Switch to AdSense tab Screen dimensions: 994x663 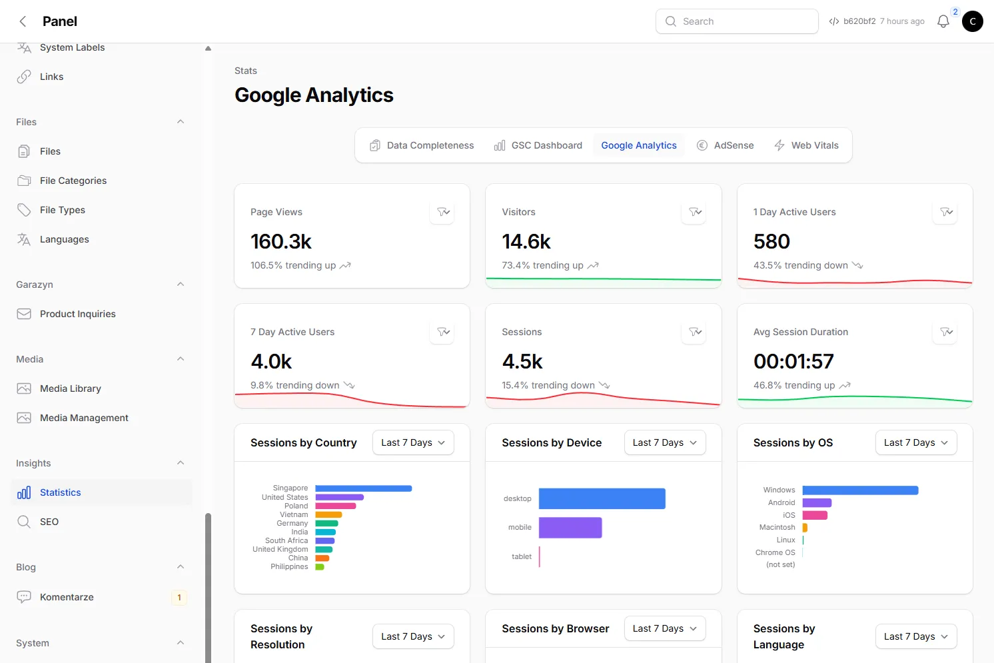pos(726,145)
